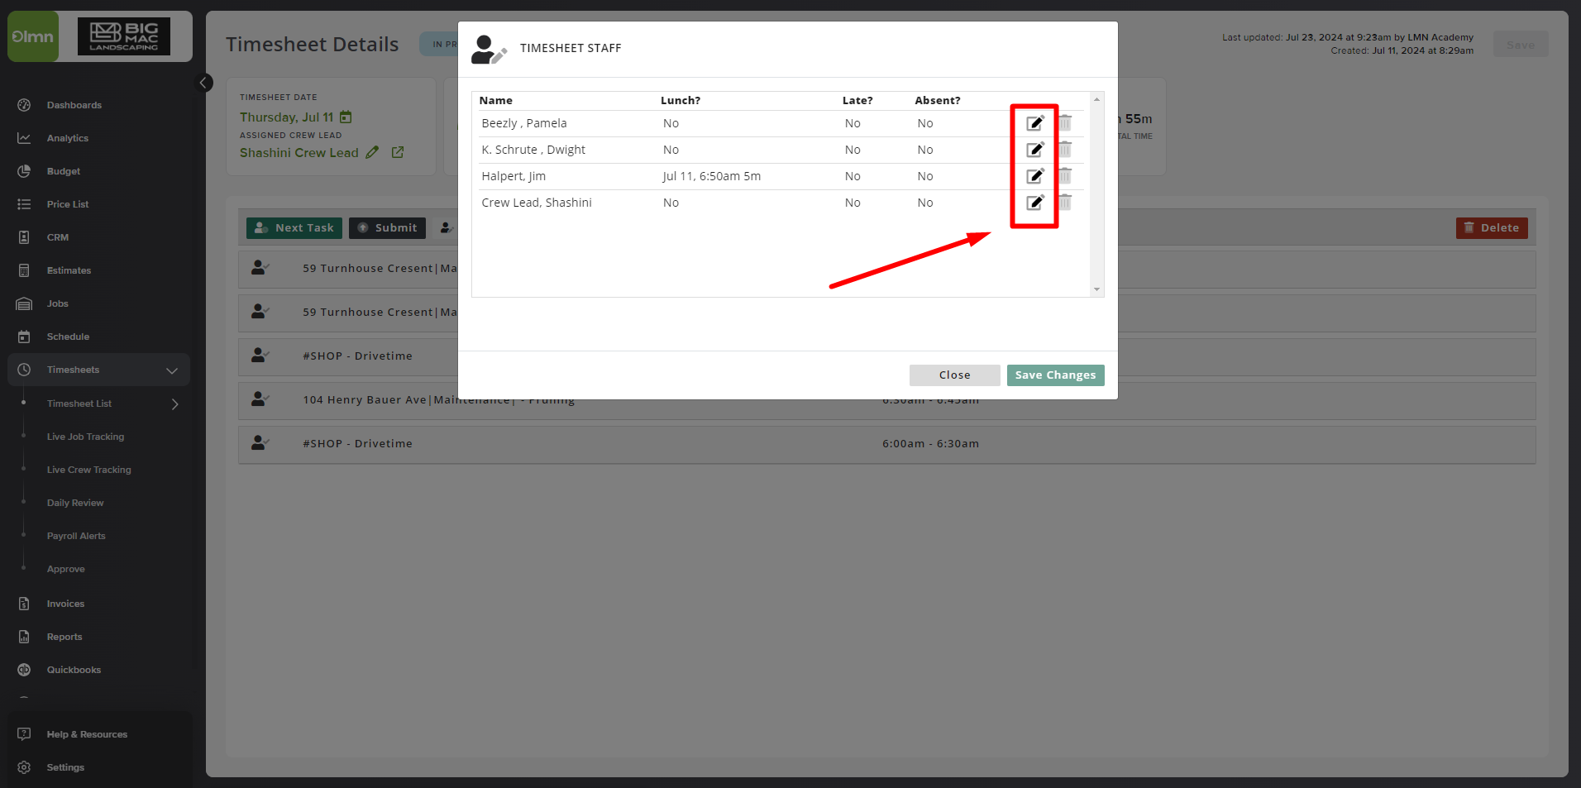
Task: Click the Quickbooks icon
Action: coord(24,670)
